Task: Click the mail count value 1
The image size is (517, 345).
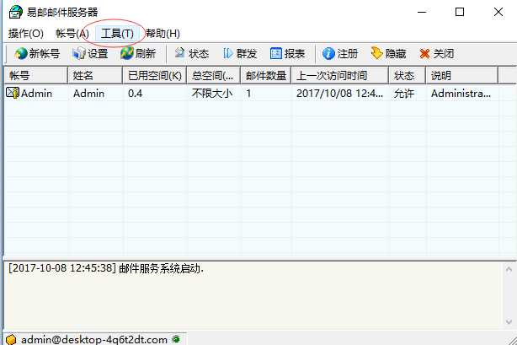Action: pyautogui.click(x=248, y=94)
